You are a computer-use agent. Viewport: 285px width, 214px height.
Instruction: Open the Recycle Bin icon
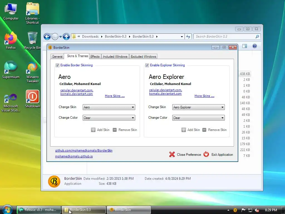click(32, 41)
